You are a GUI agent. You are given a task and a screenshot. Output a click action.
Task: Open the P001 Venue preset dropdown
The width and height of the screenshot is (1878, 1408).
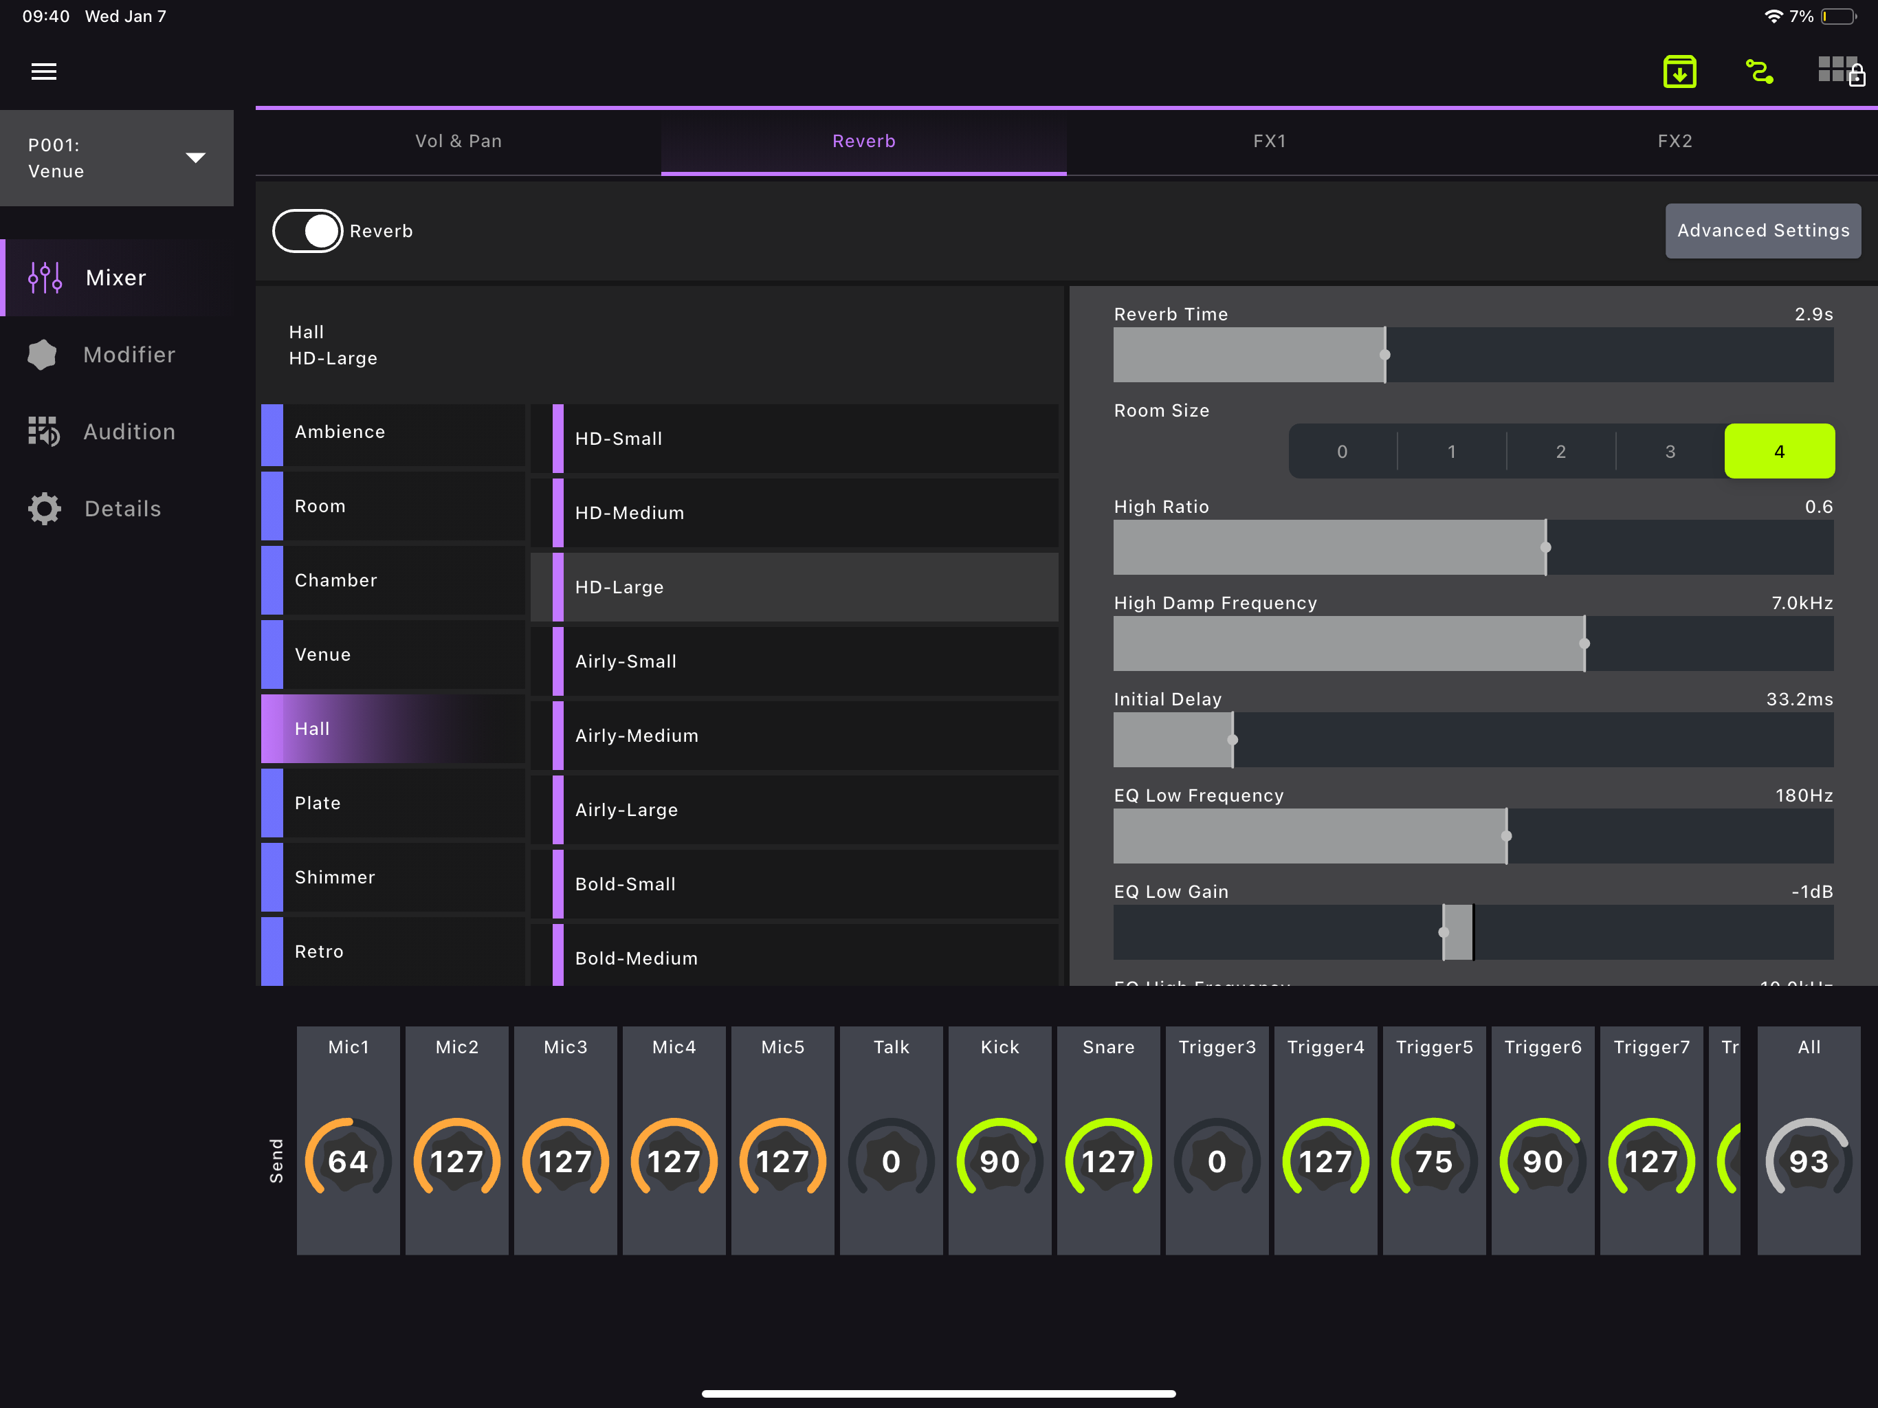(x=116, y=158)
